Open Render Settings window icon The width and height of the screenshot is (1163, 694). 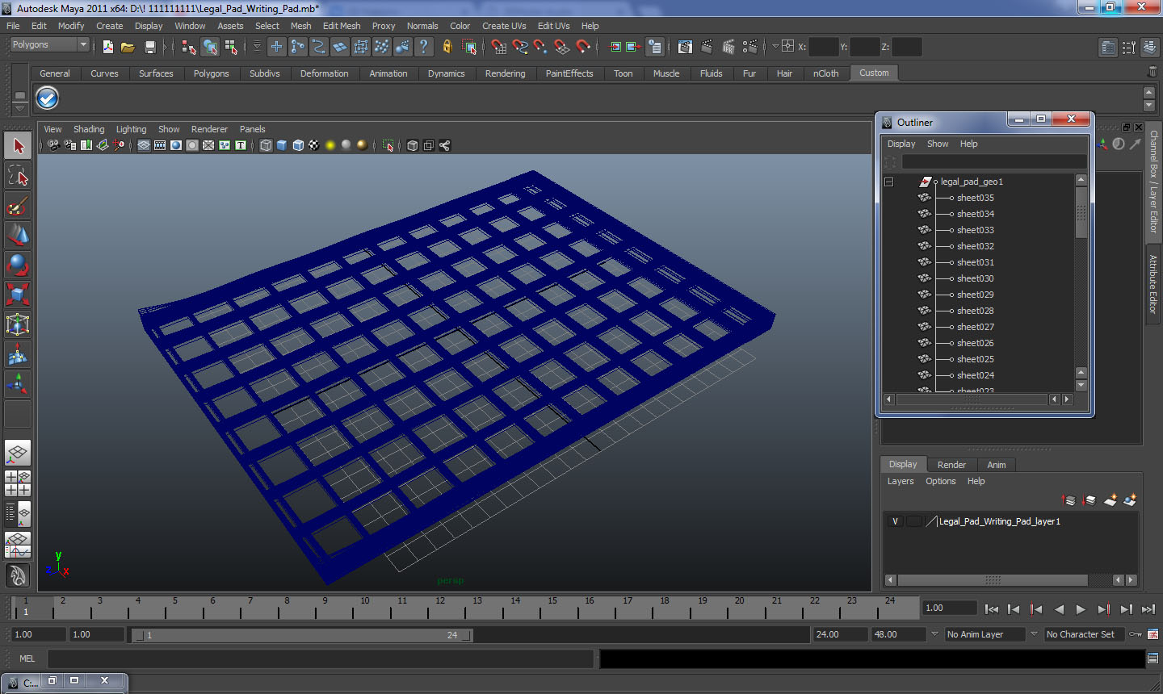(x=750, y=47)
